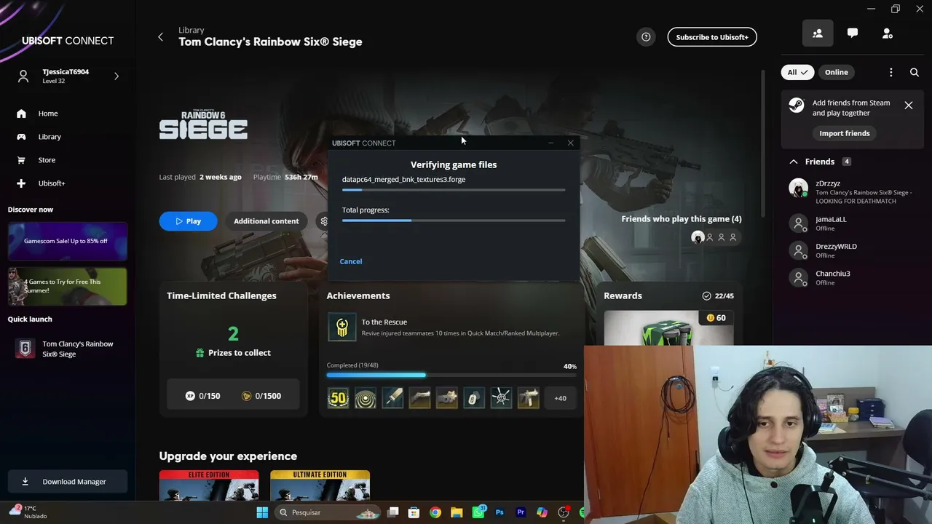The height and width of the screenshot is (524, 932).
Task: Open the game settings gear icon
Action: [x=324, y=221]
